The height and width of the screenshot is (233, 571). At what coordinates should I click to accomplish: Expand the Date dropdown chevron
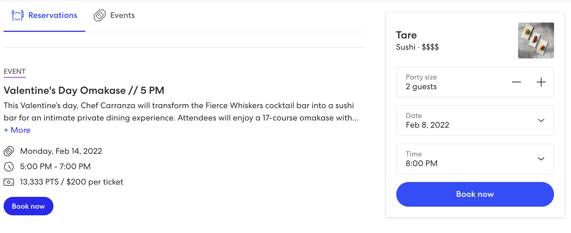(541, 120)
